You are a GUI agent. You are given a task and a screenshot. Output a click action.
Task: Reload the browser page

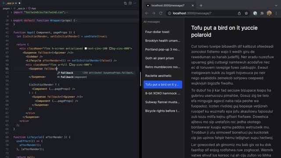[x=161, y=13]
